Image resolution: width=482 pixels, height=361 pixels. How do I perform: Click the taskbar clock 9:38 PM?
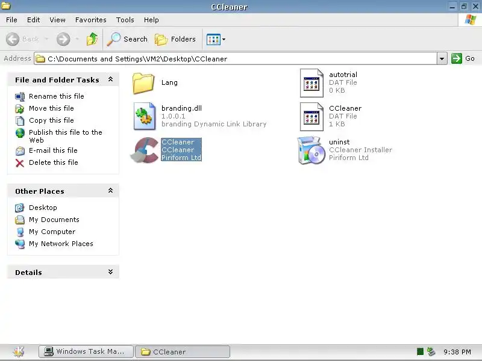tap(457, 352)
